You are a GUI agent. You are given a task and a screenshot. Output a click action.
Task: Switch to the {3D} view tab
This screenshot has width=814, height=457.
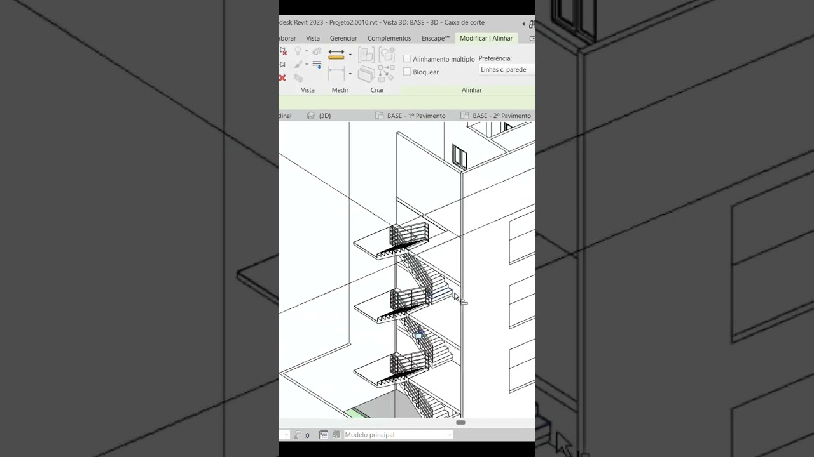[x=325, y=116]
